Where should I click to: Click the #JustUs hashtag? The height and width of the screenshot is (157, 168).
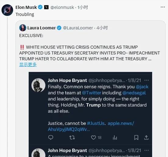(x=96, y=123)
